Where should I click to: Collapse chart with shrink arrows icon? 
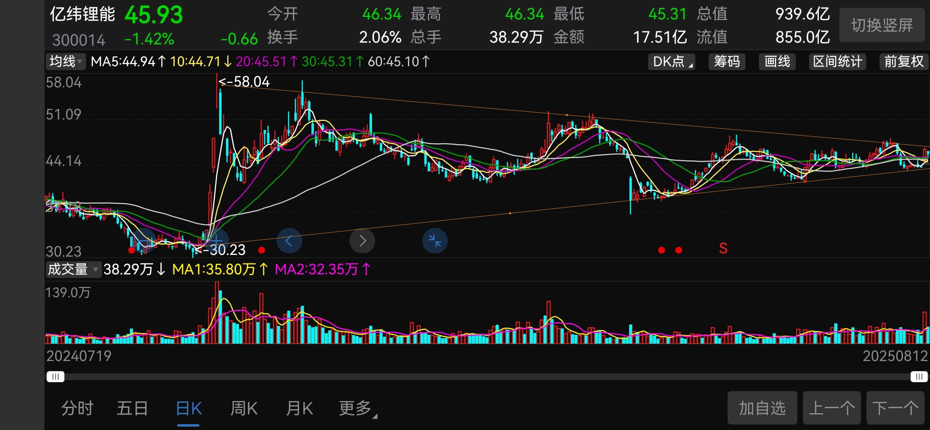[435, 240]
